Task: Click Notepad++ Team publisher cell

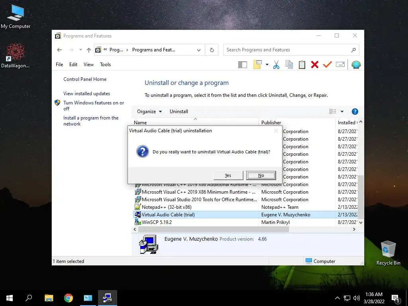Action: pos(280,207)
